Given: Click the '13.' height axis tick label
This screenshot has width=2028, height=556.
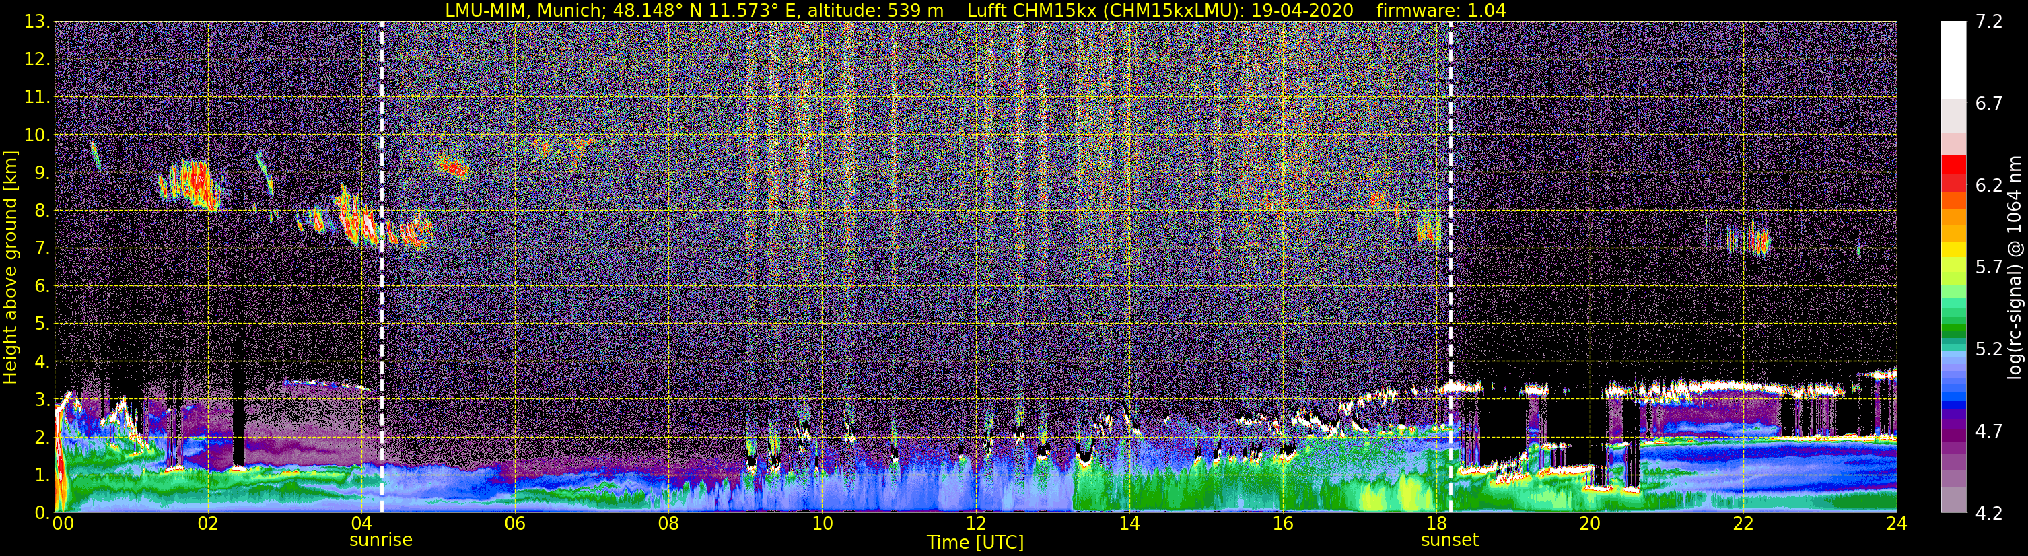Looking at the screenshot, I should (37, 22).
